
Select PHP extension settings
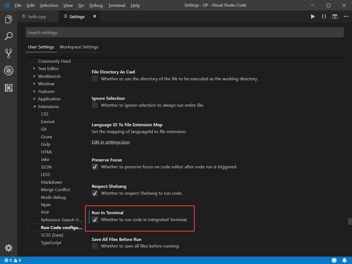[45, 212]
